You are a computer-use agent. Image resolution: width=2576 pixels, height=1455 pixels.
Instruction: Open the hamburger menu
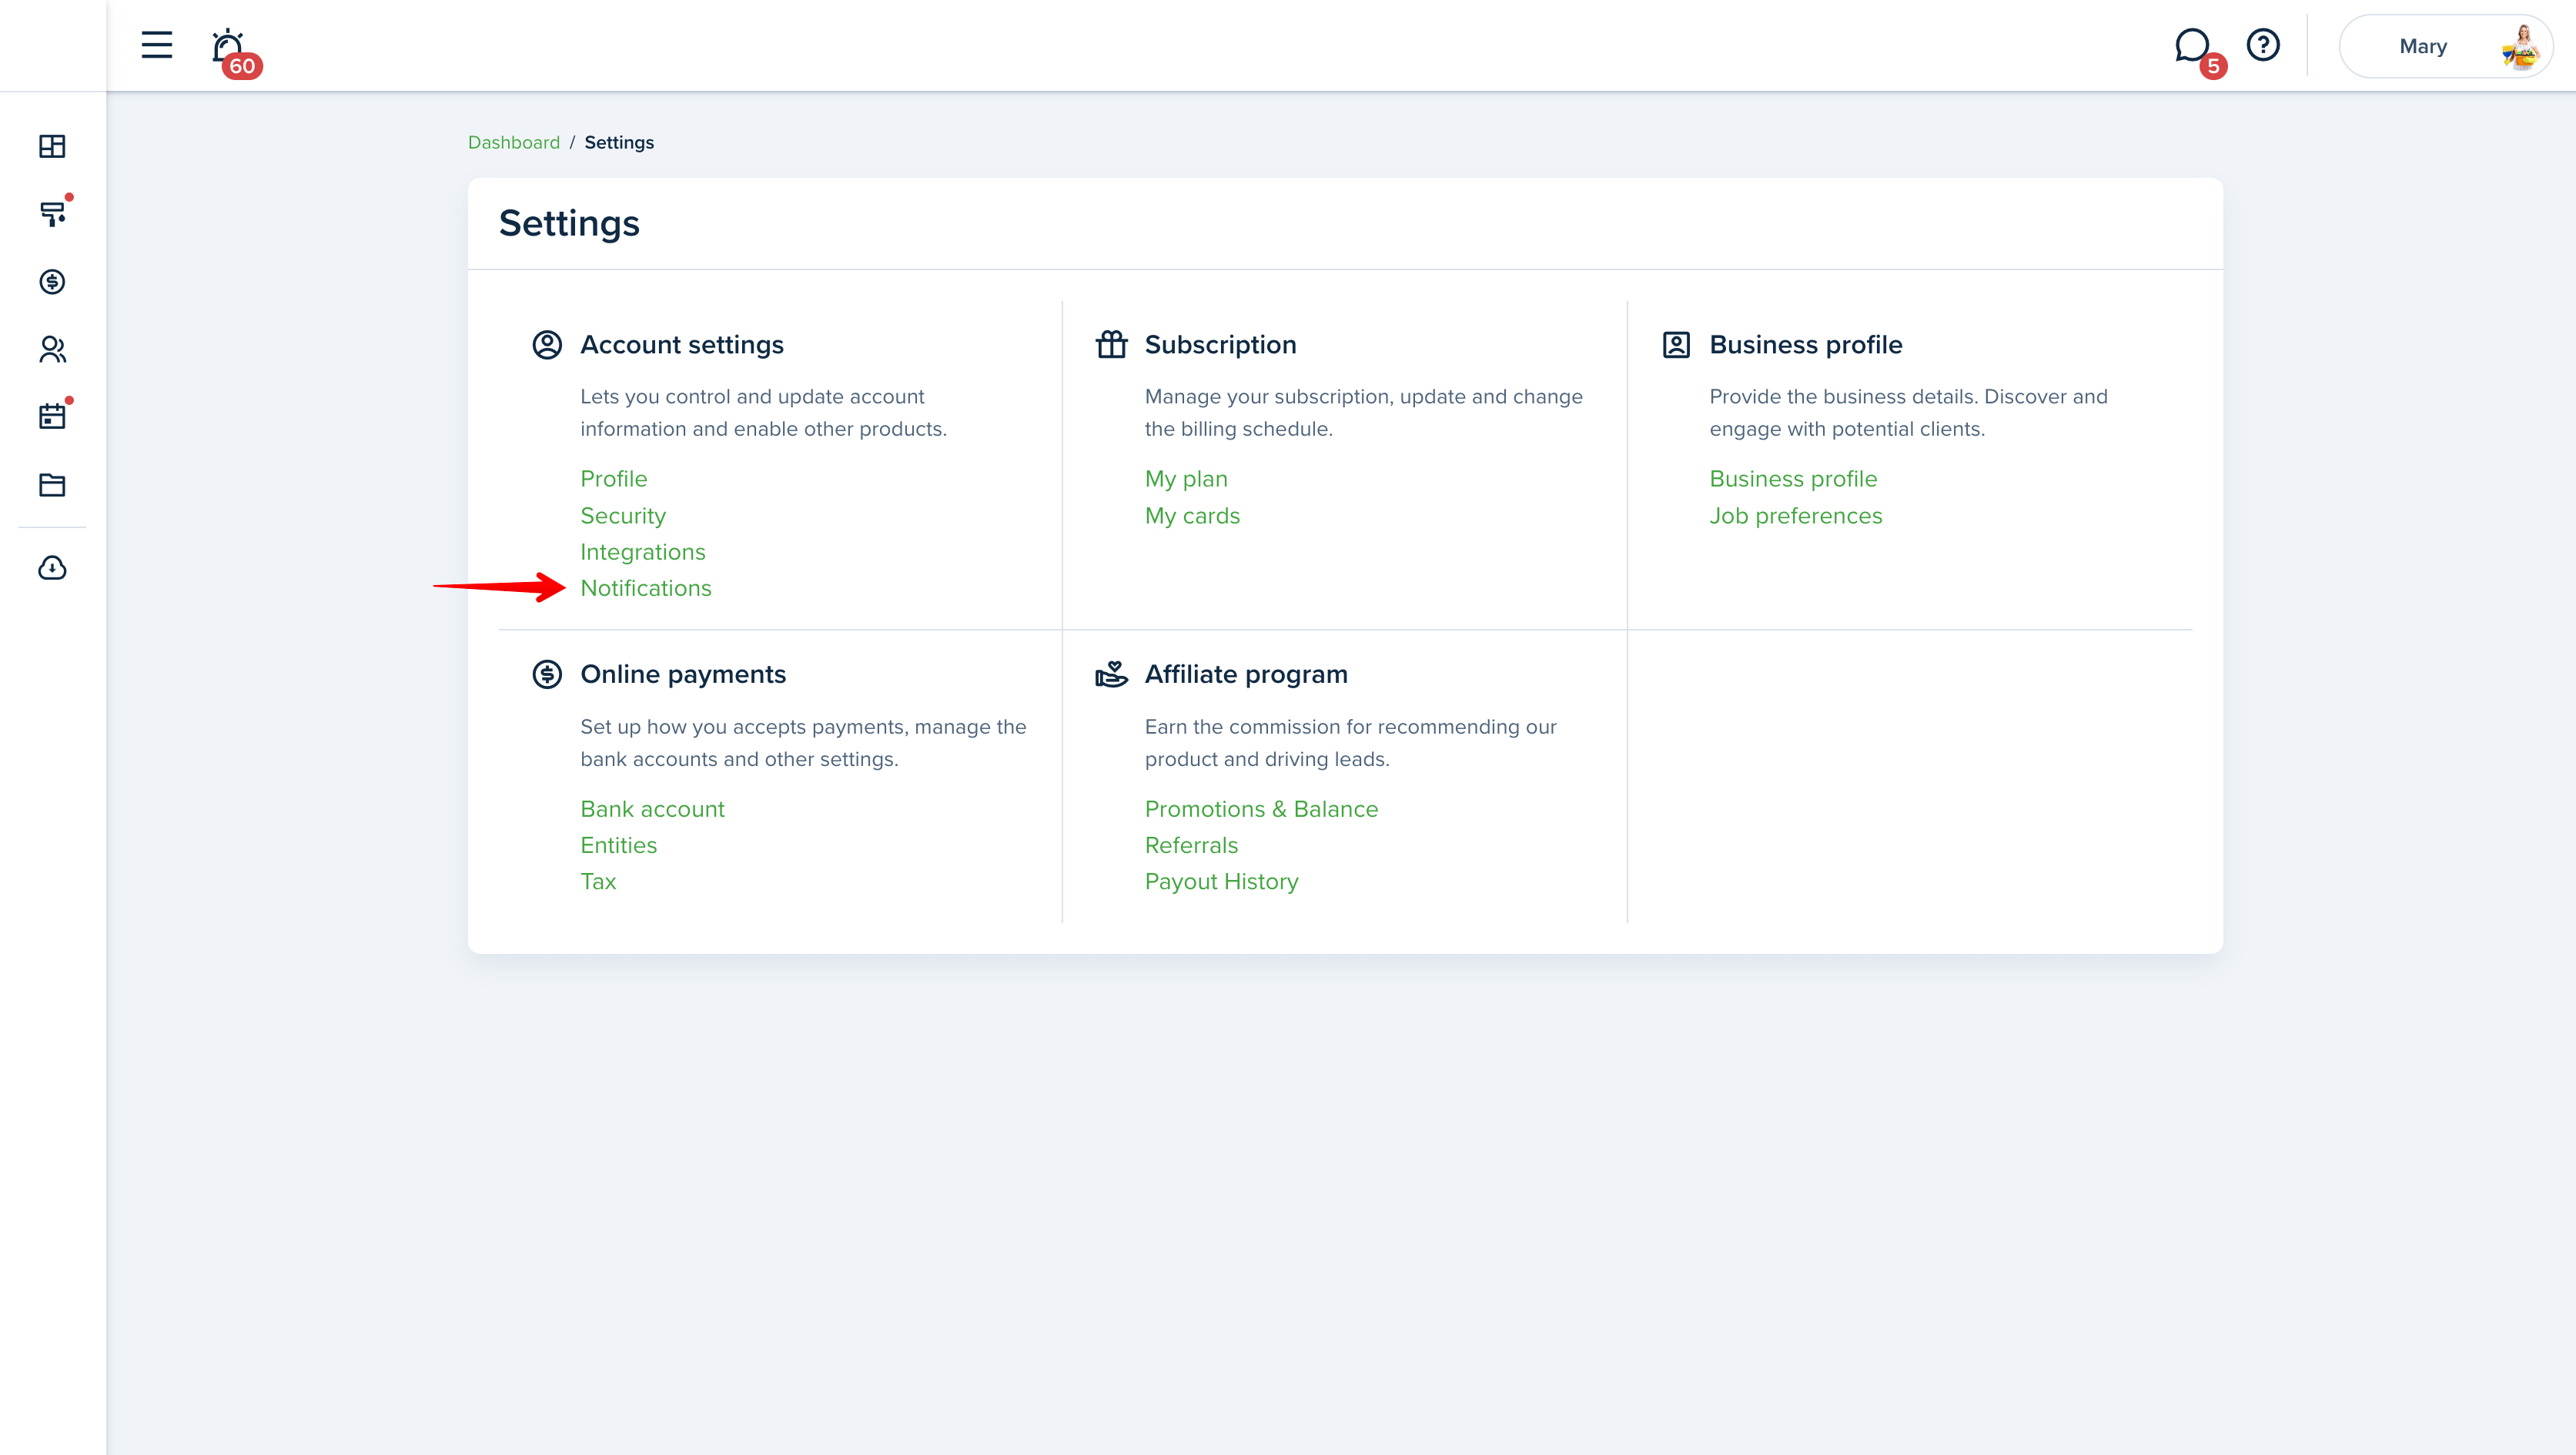[157, 45]
